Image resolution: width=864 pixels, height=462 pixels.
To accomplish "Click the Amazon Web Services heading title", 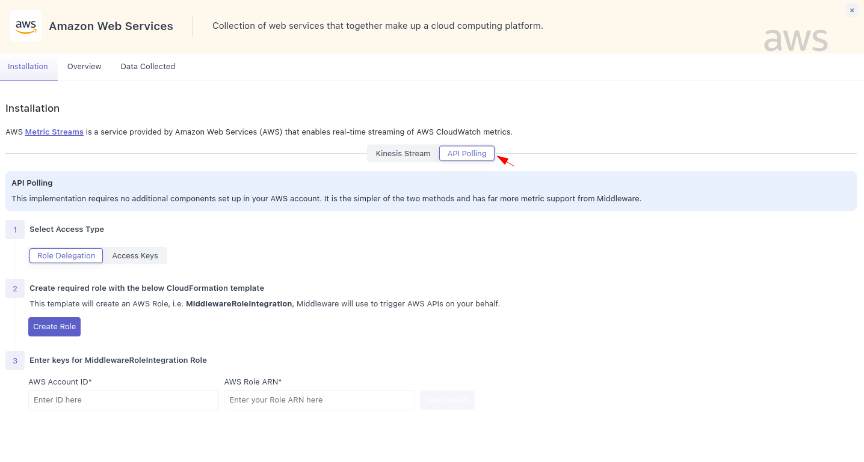I will coord(111,26).
